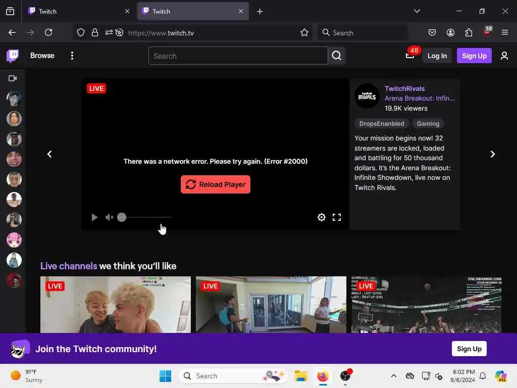This screenshot has height=388, width=517.
Task: Open the user profile icon menu
Action: point(504,56)
